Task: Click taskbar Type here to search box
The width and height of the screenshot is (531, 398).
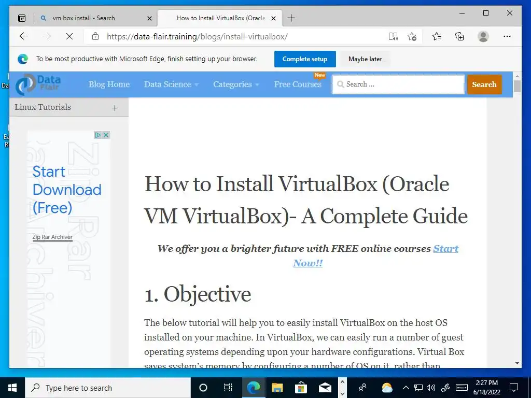Action: click(108, 388)
